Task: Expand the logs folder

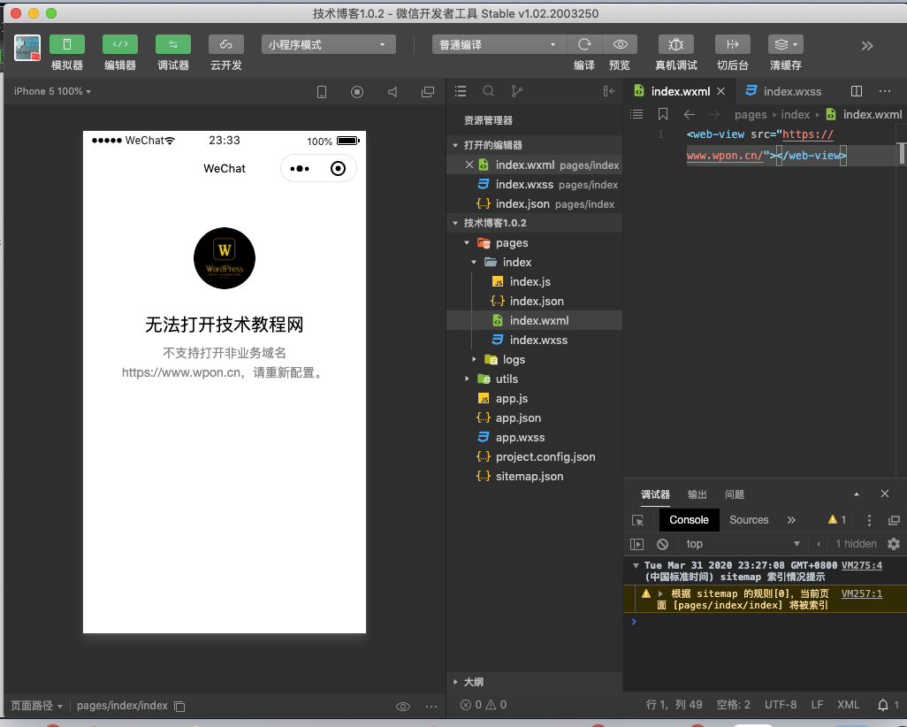Action: coord(474,359)
